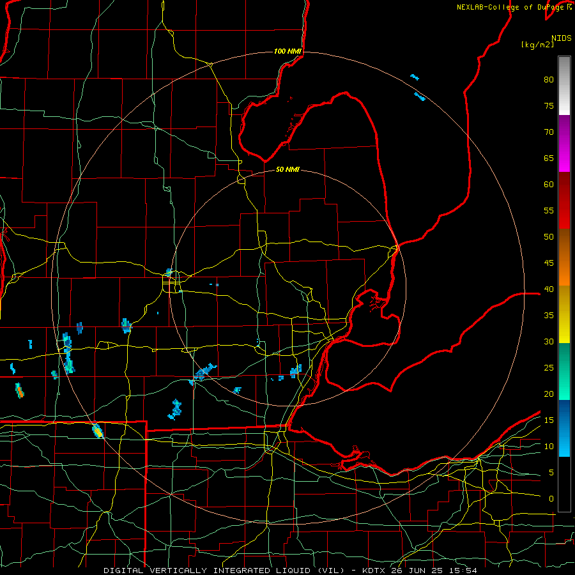
Task: Click the 25 value on the color scale
Action: pos(549,367)
